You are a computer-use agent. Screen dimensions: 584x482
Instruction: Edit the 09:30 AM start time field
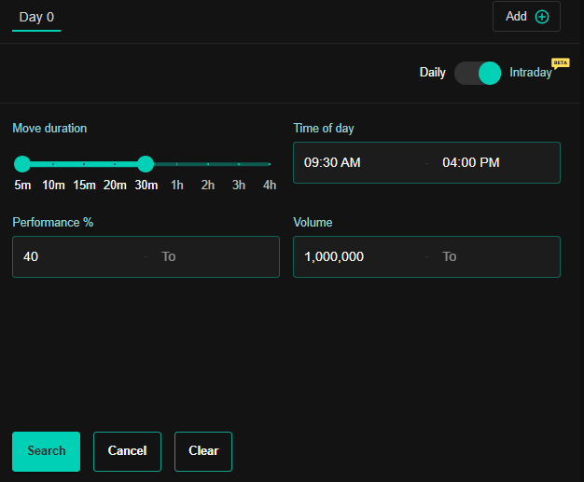pos(357,162)
